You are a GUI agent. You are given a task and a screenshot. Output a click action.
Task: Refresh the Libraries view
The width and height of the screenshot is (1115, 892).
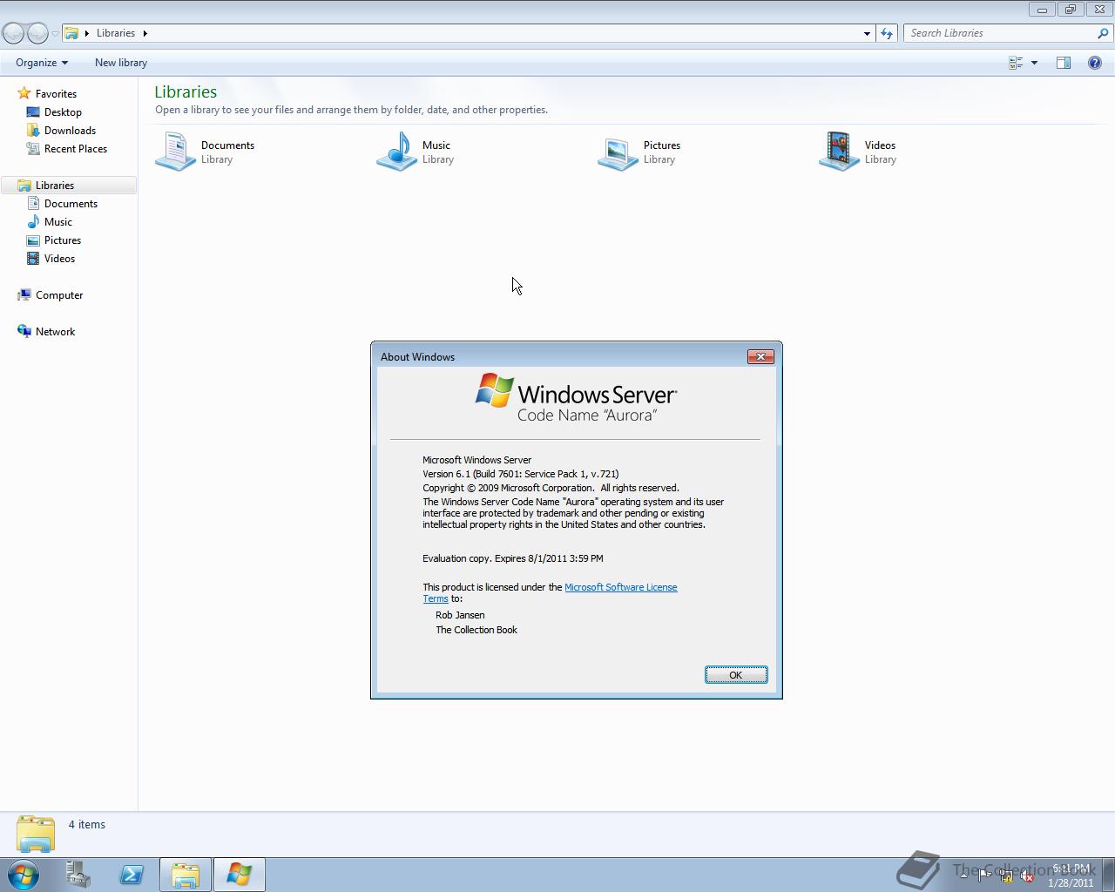click(x=887, y=33)
